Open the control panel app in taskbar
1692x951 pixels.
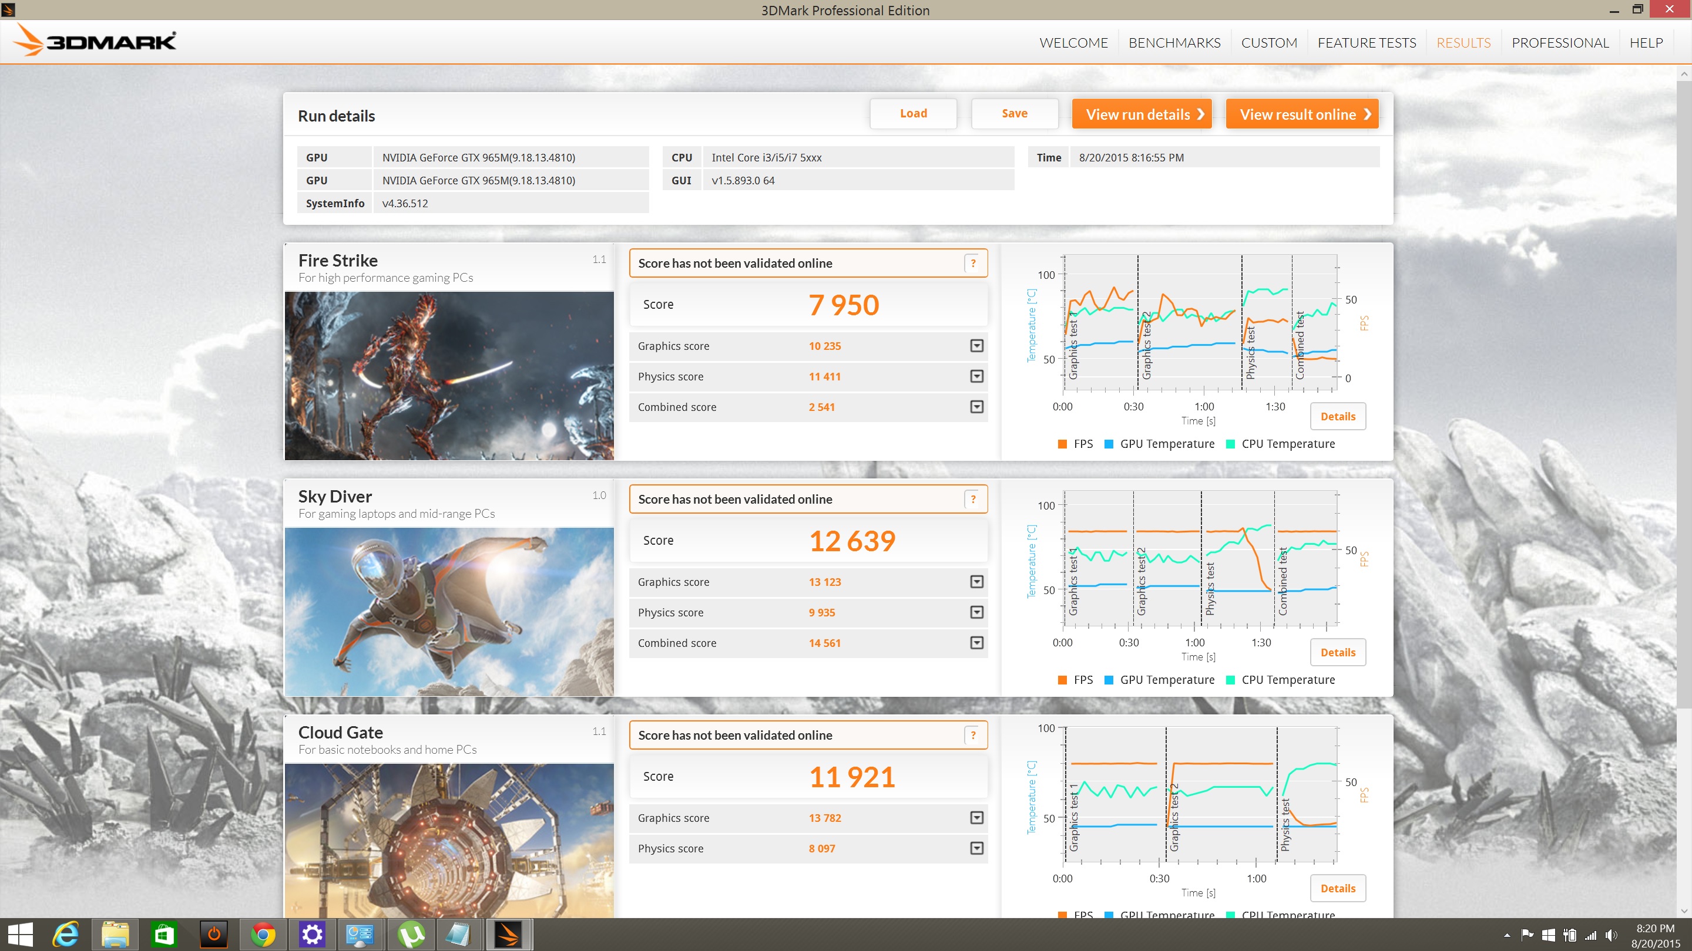[360, 935]
